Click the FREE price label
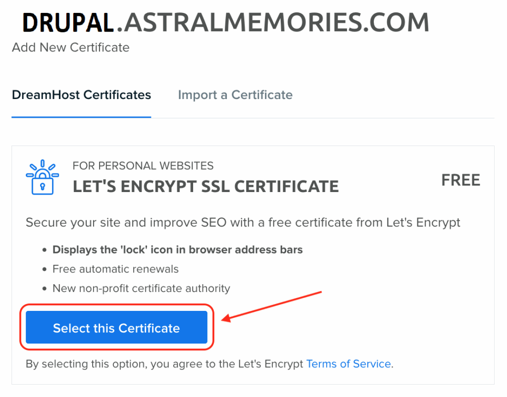507x397 pixels. tap(460, 180)
